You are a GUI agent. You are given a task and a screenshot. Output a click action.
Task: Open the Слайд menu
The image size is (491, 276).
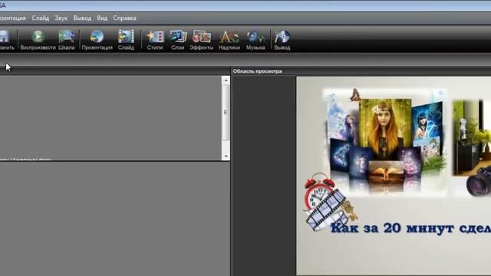[x=41, y=18]
